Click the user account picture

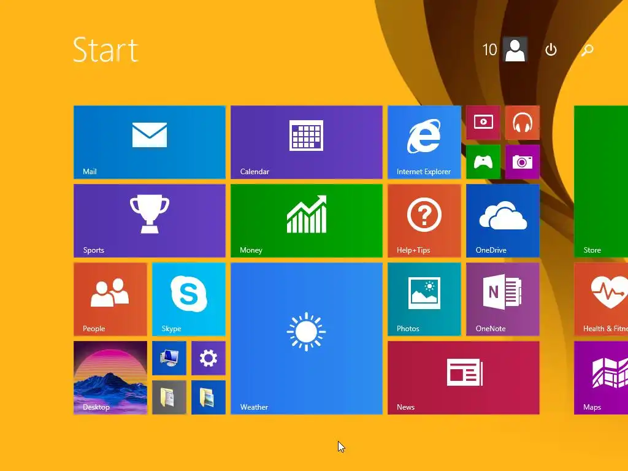tap(515, 50)
